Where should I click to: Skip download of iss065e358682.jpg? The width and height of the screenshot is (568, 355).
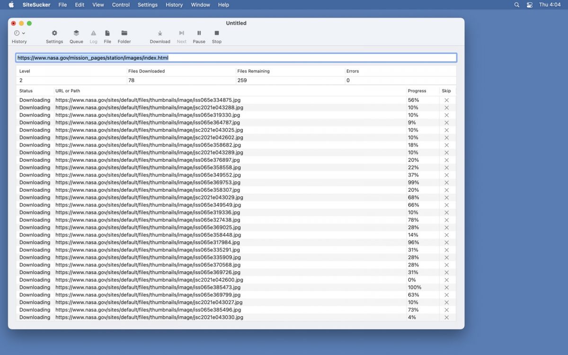(x=446, y=145)
